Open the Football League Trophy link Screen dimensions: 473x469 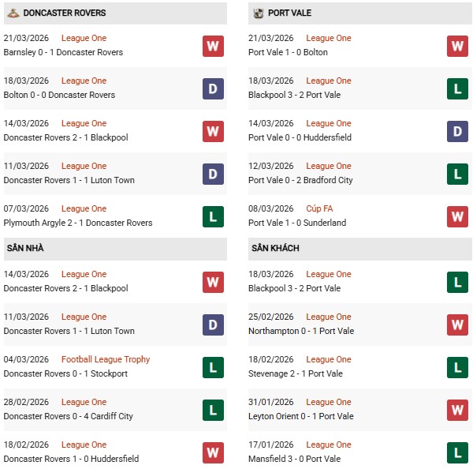point(106,359)
